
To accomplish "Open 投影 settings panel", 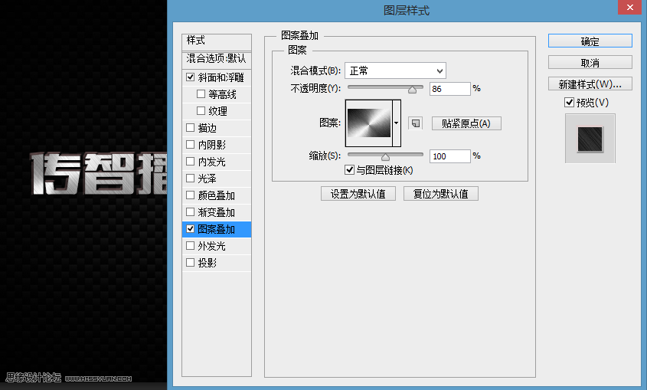I will point(207,263).
